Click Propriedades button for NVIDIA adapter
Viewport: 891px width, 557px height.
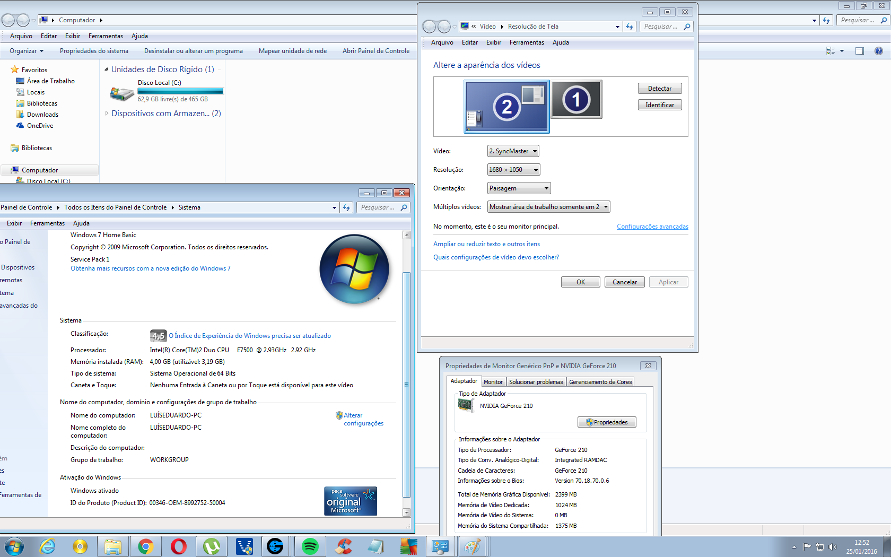point(607,422)
